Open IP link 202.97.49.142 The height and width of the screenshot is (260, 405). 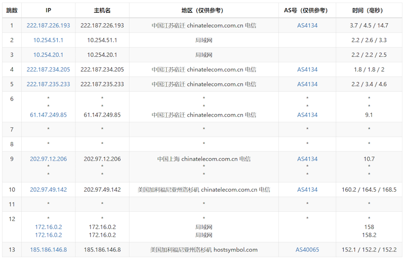48,190
